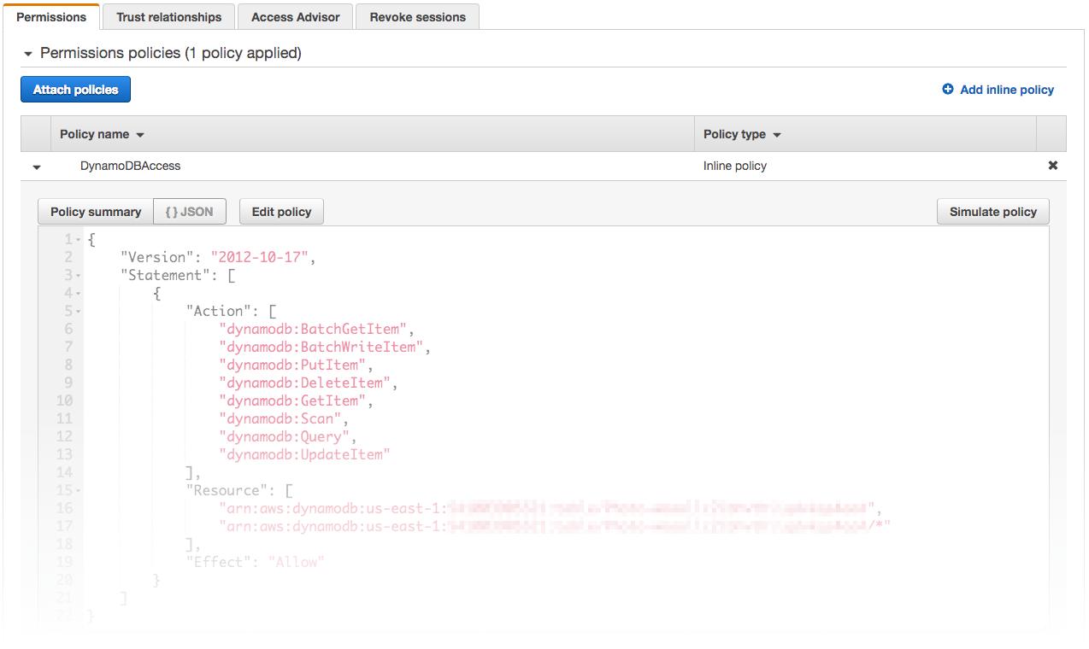Click the "dynamodb:Query" action line
Screen dimensions: 1089x649
coord(288,436)
